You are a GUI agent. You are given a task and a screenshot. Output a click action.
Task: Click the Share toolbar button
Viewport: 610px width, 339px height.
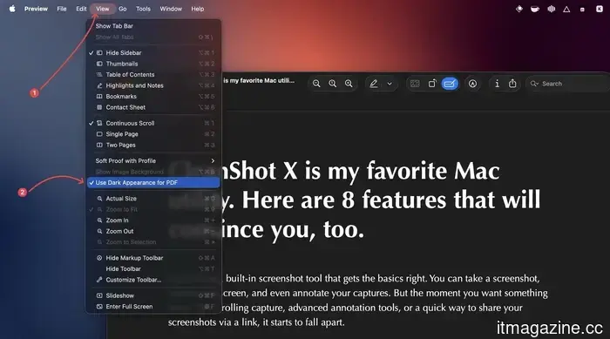tap(512, 84)
